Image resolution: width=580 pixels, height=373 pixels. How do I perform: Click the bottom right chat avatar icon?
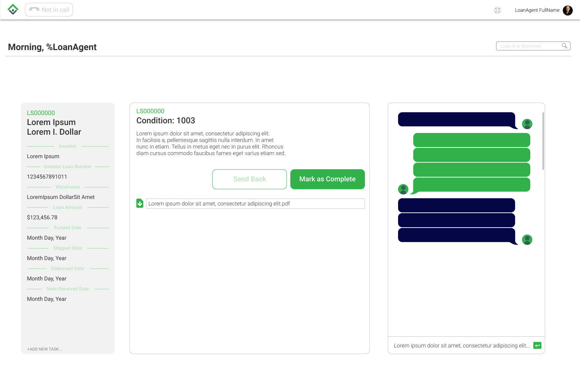pyautogui.click(x=527, y=240)
